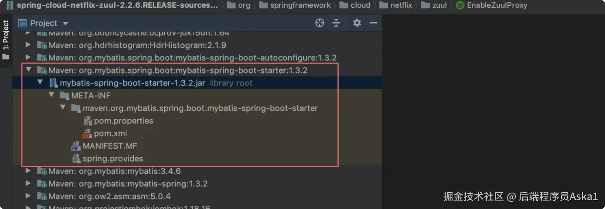
Task: Click the spring.provides file icon
Action: coord(76,158)
